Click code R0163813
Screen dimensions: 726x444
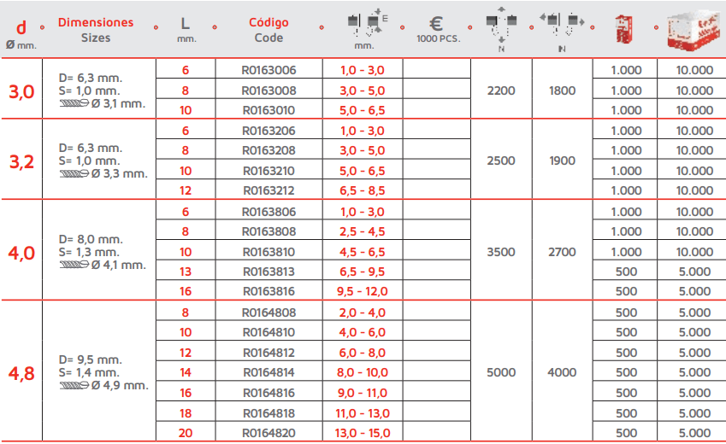(x=269, y=272)
